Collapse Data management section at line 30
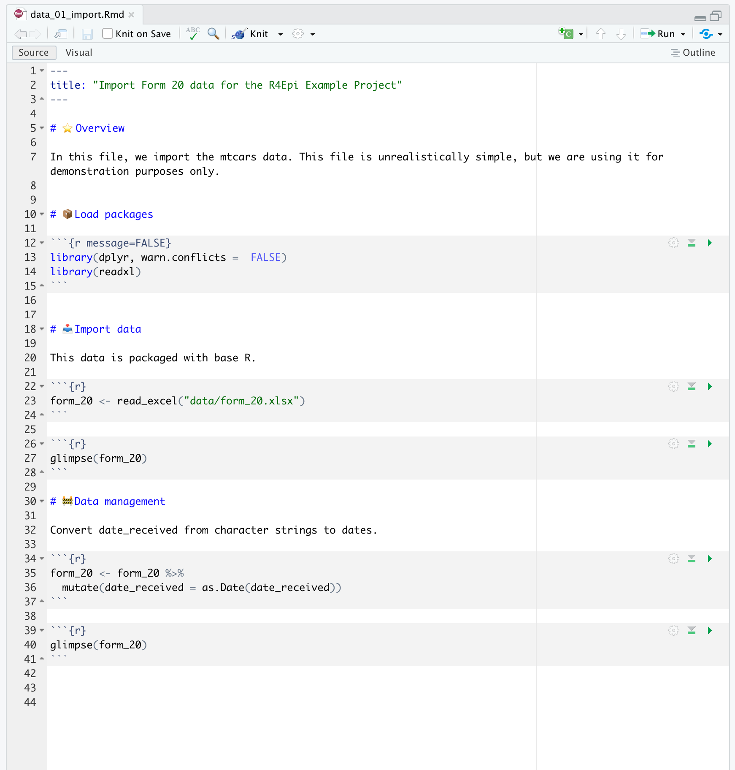 tap(42, 502)
